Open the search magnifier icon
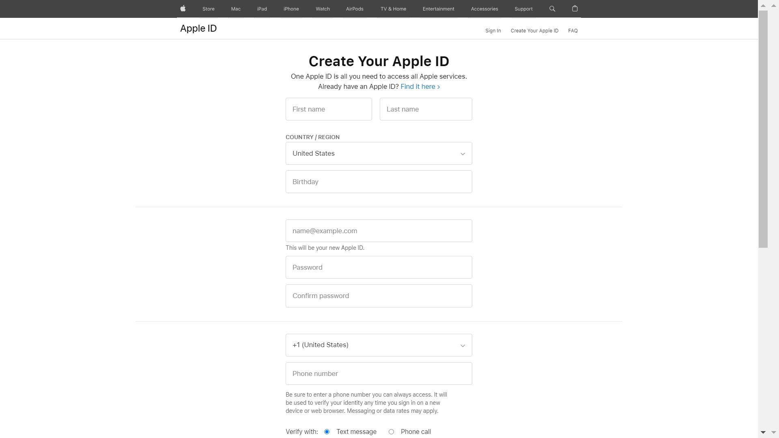This screenshot has height=438, width=779. [552, 9]
